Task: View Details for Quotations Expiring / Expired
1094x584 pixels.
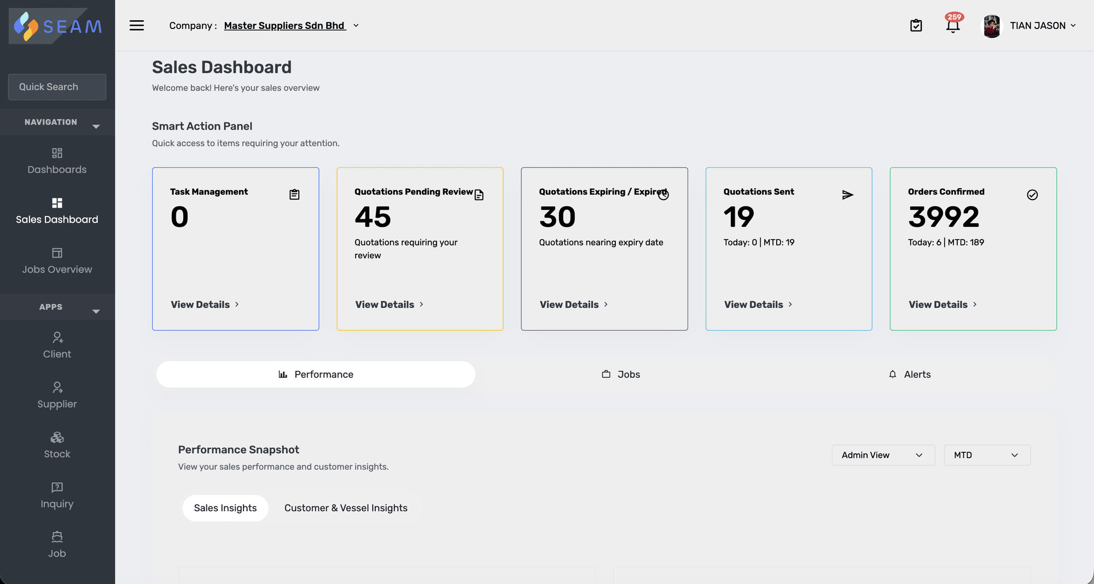Action: (x=574, y=305)
